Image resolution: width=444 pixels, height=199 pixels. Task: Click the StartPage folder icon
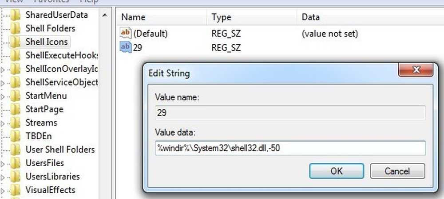(15, 109)
